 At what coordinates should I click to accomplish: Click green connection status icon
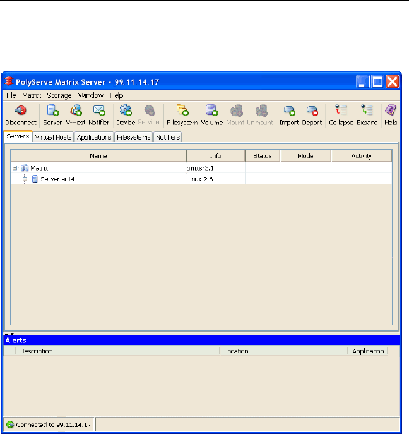(10, 425)
